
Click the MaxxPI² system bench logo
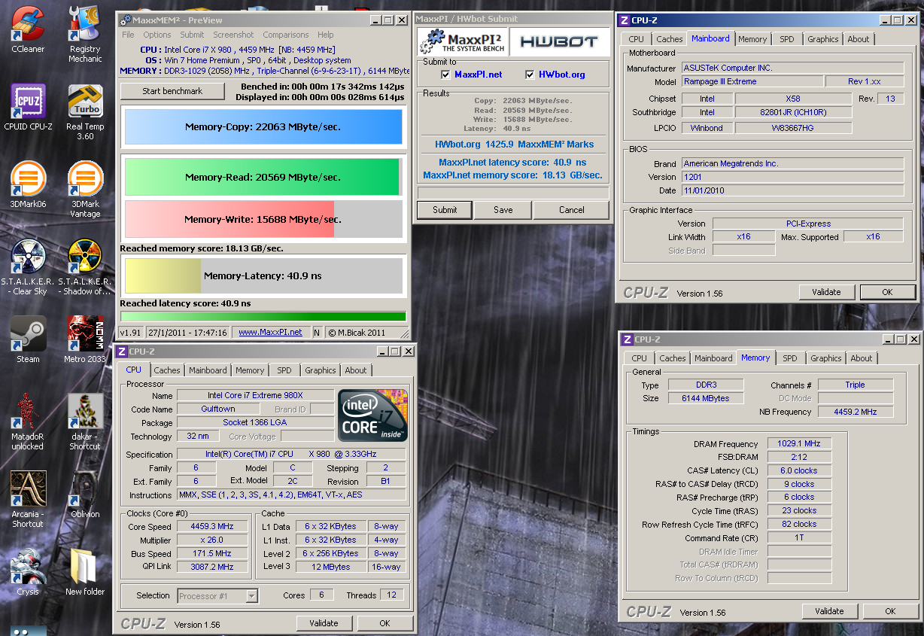(462, 41)
